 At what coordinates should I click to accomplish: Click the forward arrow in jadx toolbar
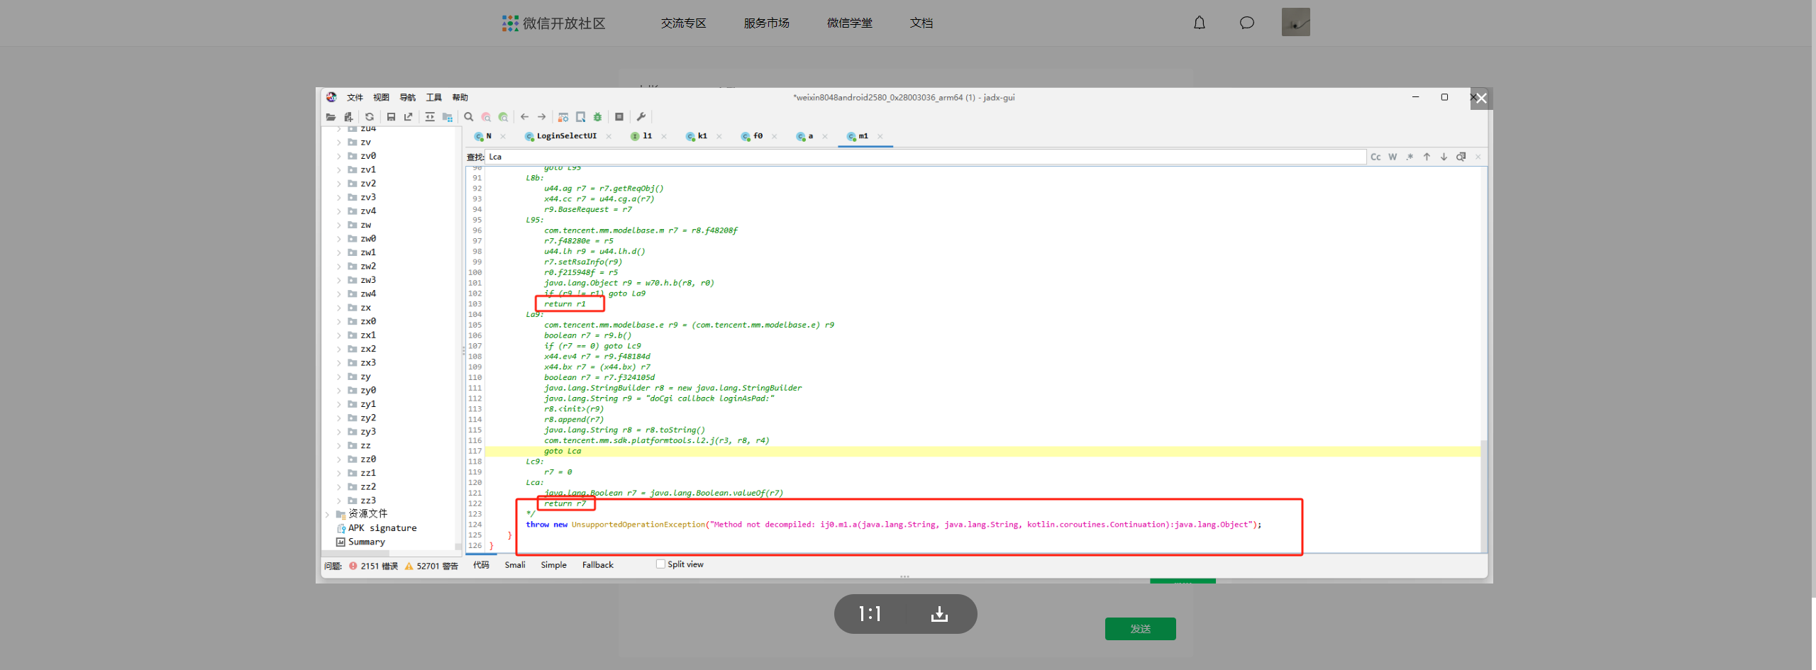tap(542, 117)
